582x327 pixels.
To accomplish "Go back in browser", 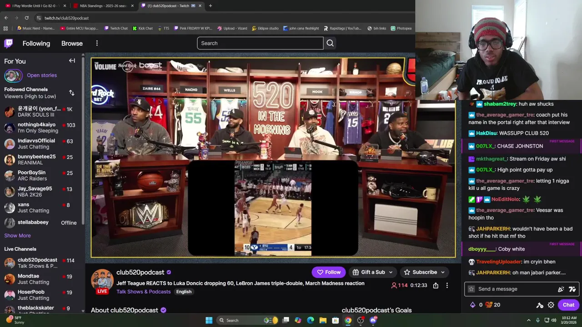I will coord(6,18).
